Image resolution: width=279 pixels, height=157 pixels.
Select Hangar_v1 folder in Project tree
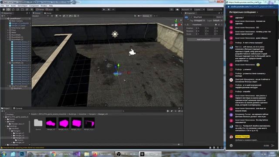coord(19,133)
